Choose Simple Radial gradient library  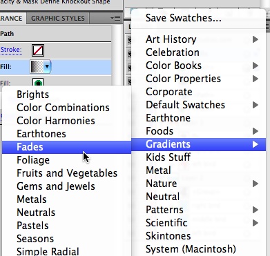(48, 251)
